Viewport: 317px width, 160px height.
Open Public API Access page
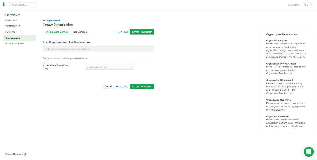(14, 44)
